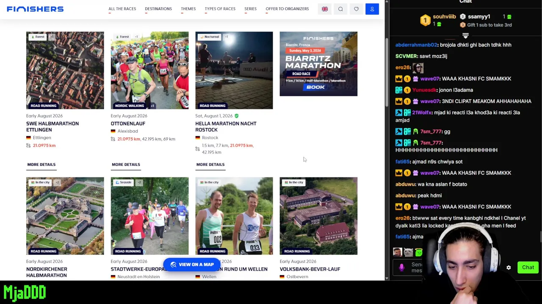The height and width of the screenshot is (304, 542).
Task: Click Gift 1 sub to take 3rd
Action: [x=485, y=25]
